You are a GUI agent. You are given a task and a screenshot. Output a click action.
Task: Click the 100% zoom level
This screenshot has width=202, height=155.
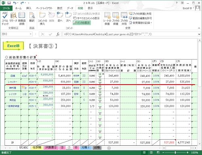[x=194, y=153]
